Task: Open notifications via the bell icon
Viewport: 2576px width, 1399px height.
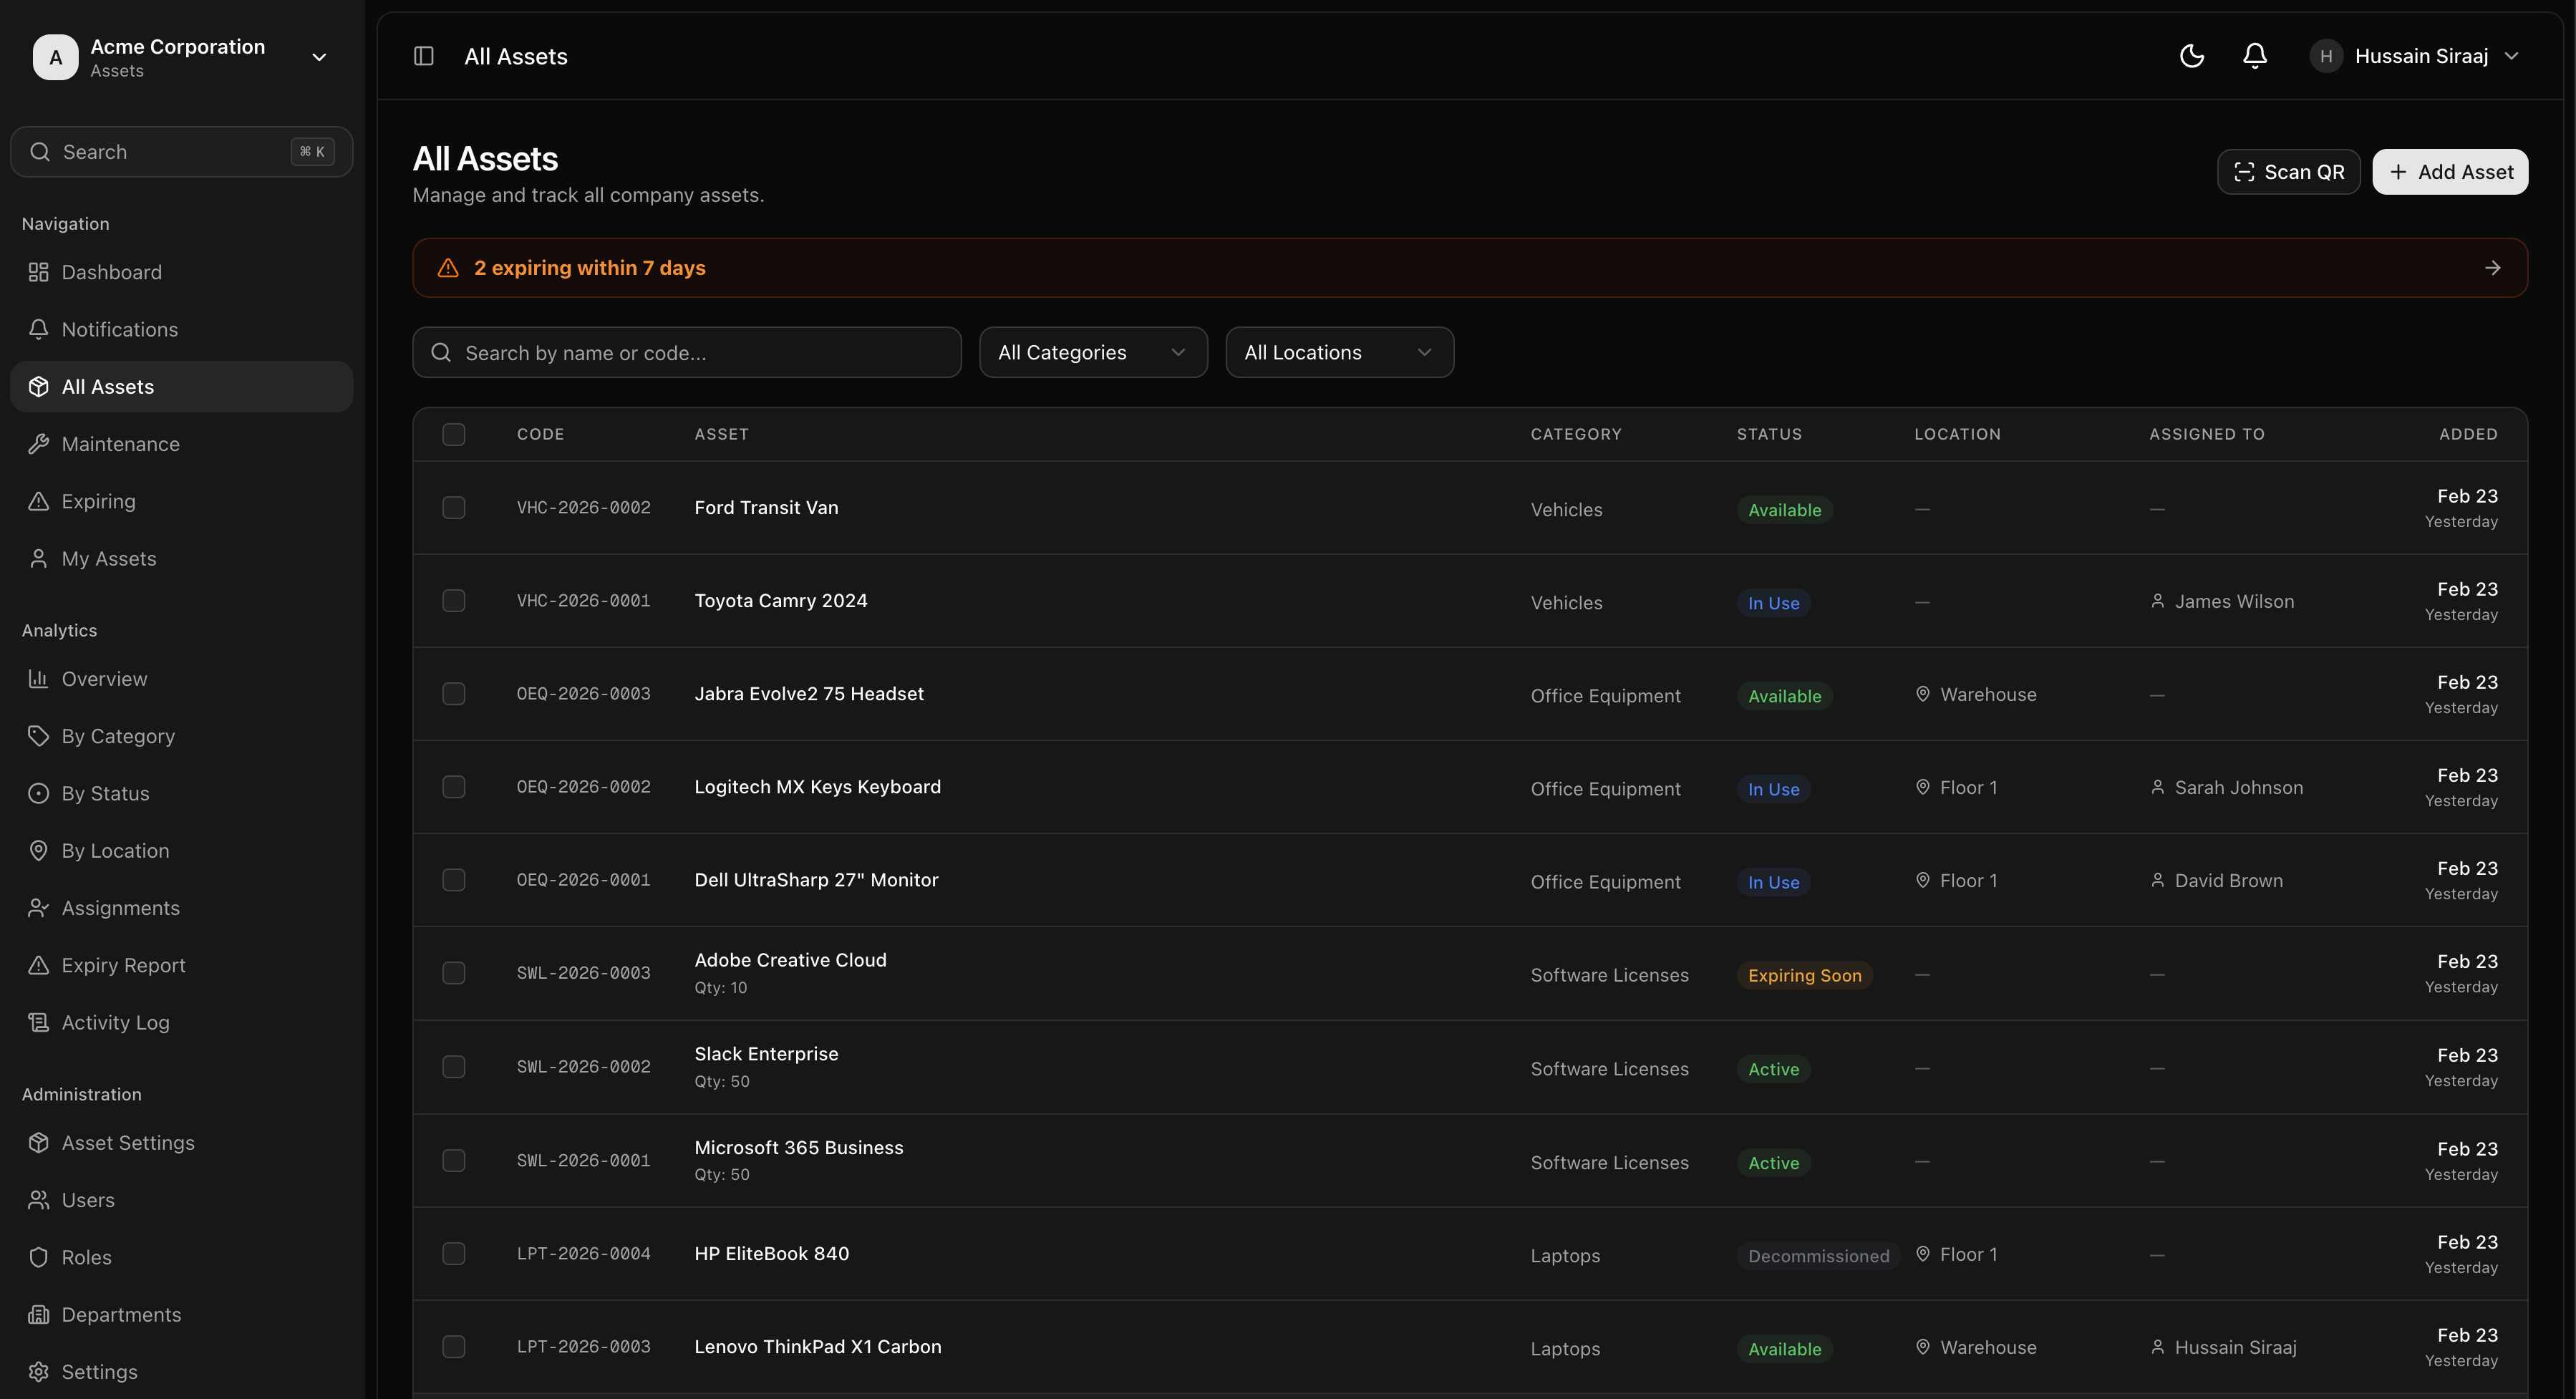Action: click(2255, 56)
